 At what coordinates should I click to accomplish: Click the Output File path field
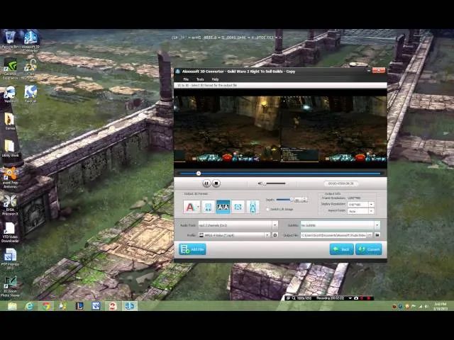[x=333, y=235]
